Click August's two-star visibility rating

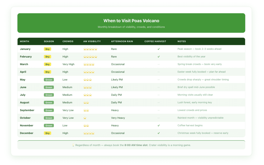point(86,102)
